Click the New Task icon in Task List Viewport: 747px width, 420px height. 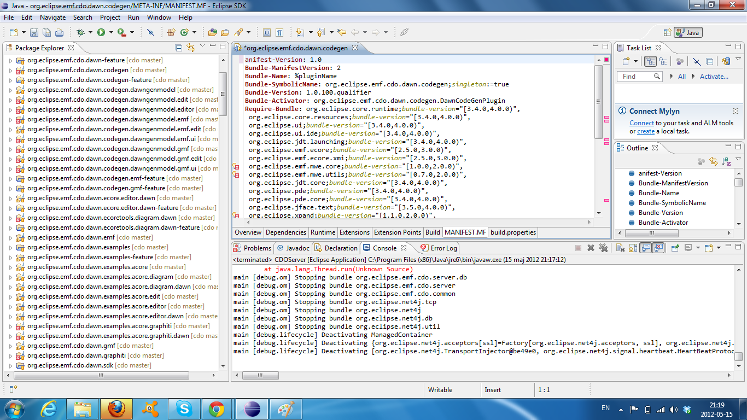pyautogui.click(x=627, y=61)
